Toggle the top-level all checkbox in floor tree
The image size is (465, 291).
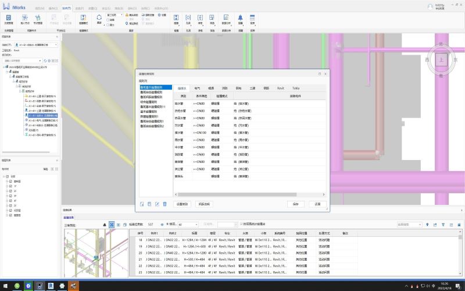[x=8, y=176]
